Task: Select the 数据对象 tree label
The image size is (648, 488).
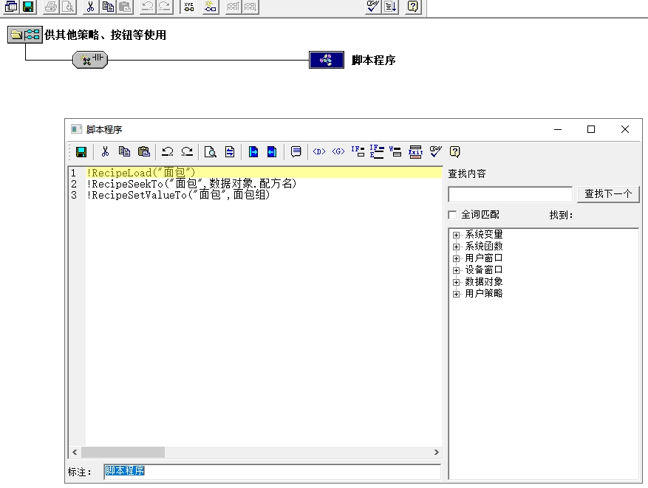Action: (484, 282)
